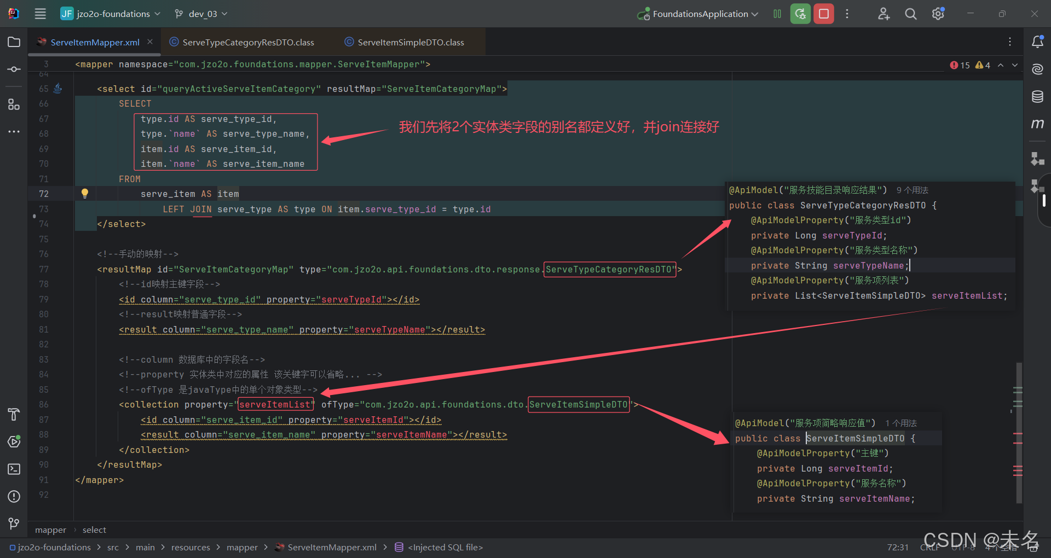1051x558 pixels.
Task: Open the Problems tool window
Action: tap(14, 497)
